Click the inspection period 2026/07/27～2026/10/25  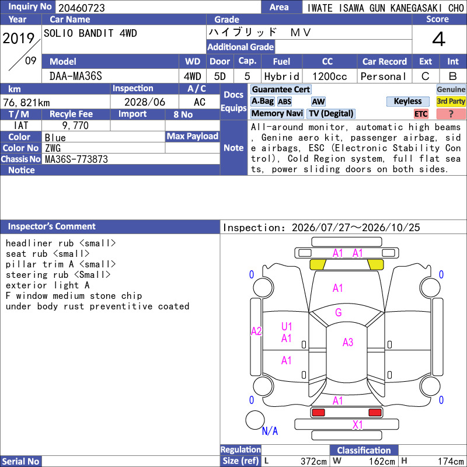(x=356, y=228)
